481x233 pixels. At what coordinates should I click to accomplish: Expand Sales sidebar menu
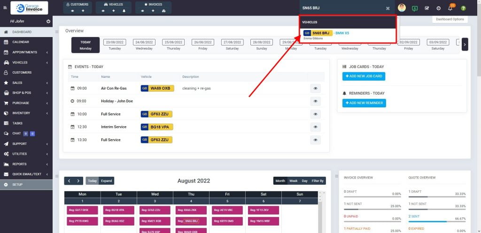point(26,83)
